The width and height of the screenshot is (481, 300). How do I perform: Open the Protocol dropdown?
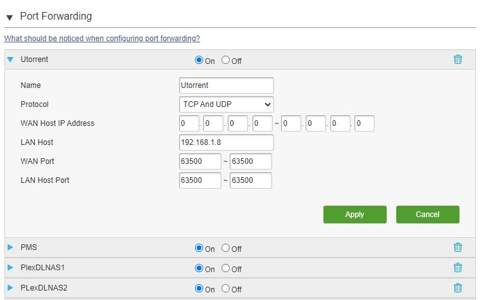coord(227,104)
